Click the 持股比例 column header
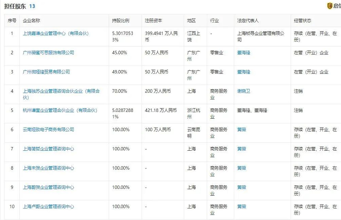 pos(121,21)
